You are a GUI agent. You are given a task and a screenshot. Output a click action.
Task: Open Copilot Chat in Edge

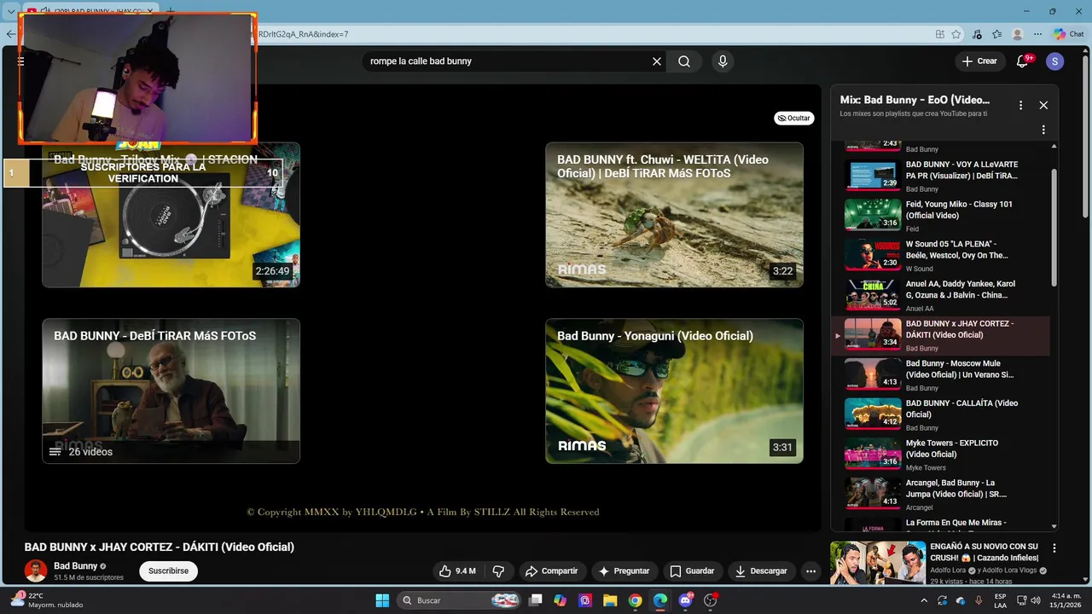coord(1069,34)
